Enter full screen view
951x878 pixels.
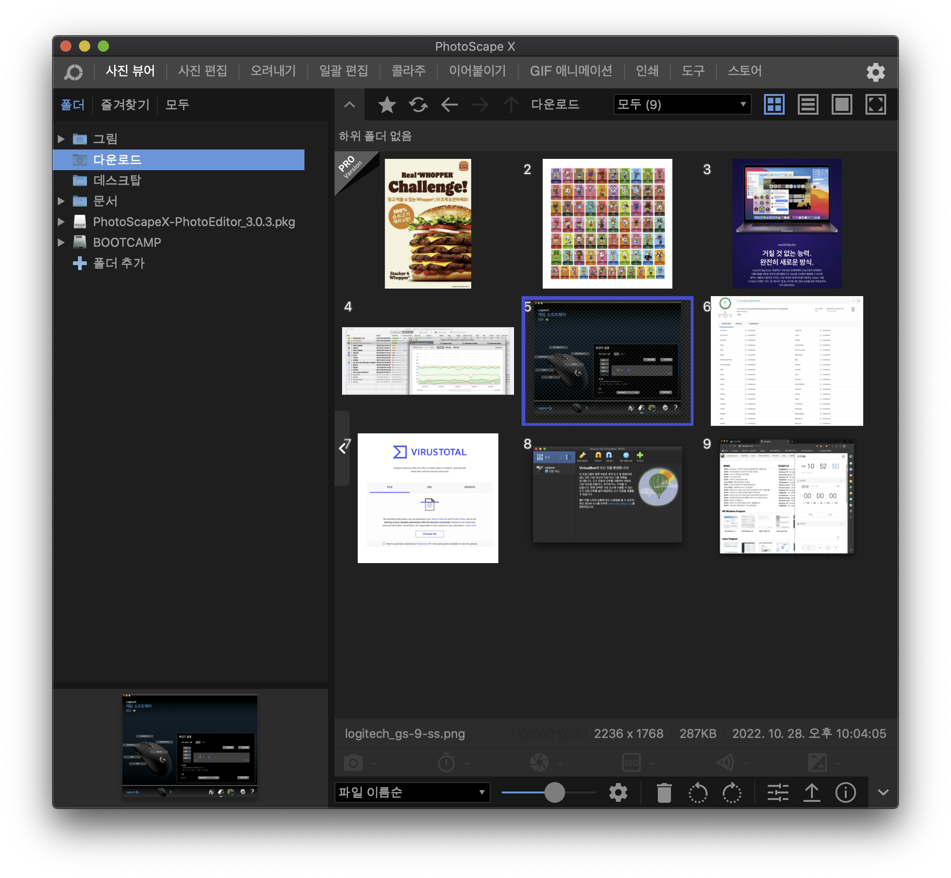click(x=875, y=104)
